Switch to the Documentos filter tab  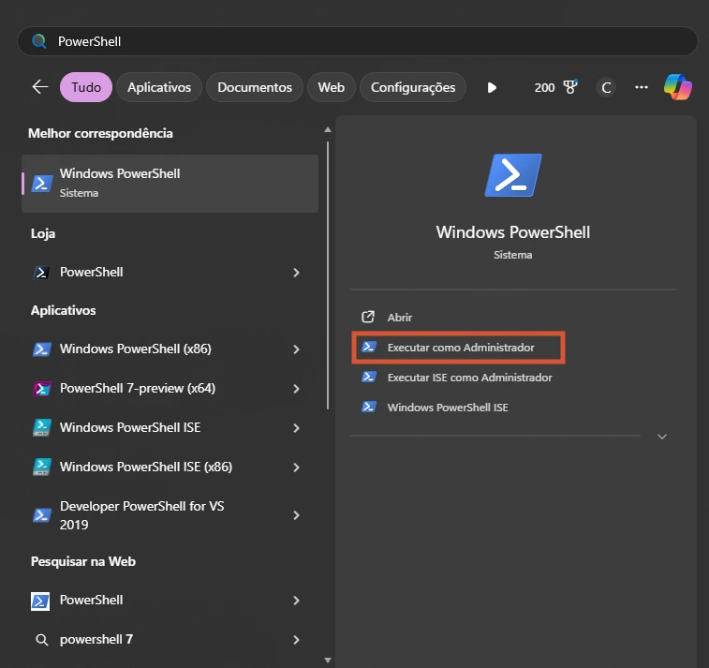[255, 87]
